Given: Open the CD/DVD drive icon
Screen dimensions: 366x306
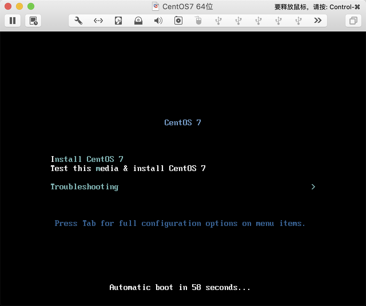Looking at the screenshot, I should (138, 21).
